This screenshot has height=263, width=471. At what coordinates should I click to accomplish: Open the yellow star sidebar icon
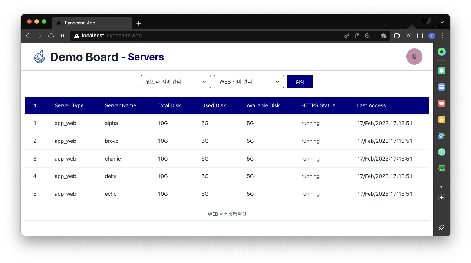click(441, 119)
